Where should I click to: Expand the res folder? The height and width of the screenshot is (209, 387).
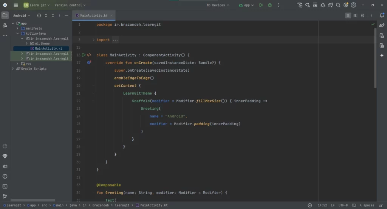(x=17, y=64)
